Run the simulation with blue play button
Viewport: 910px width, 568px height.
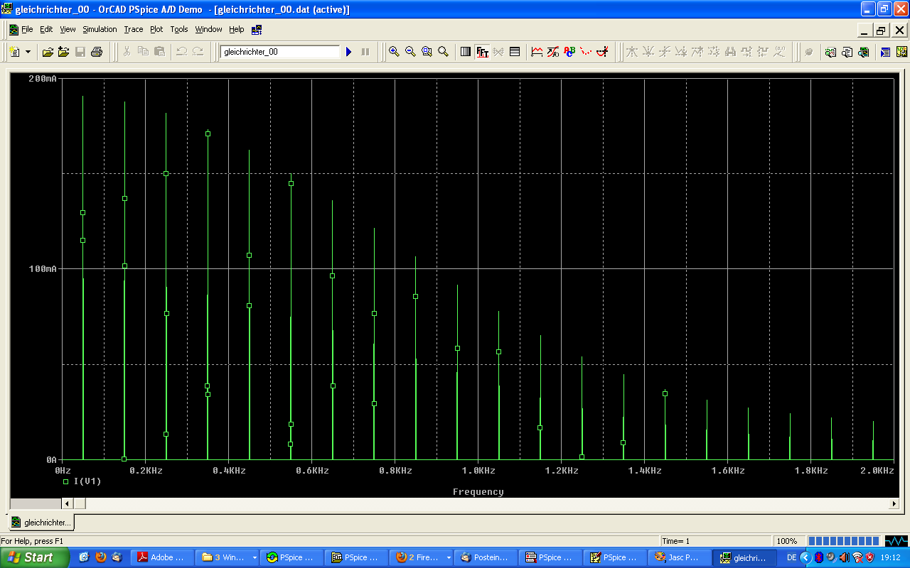pos(349,52)
